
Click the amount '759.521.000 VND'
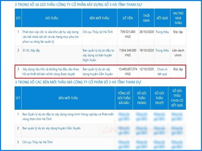128,34
